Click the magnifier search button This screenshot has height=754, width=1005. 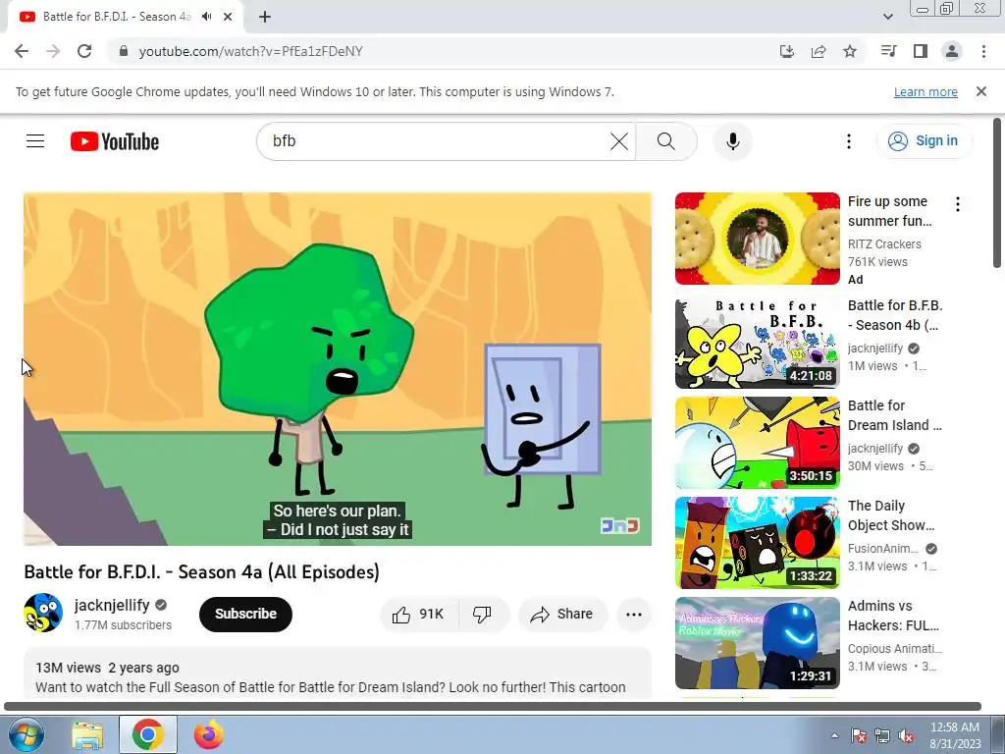(x=666, y=141)
